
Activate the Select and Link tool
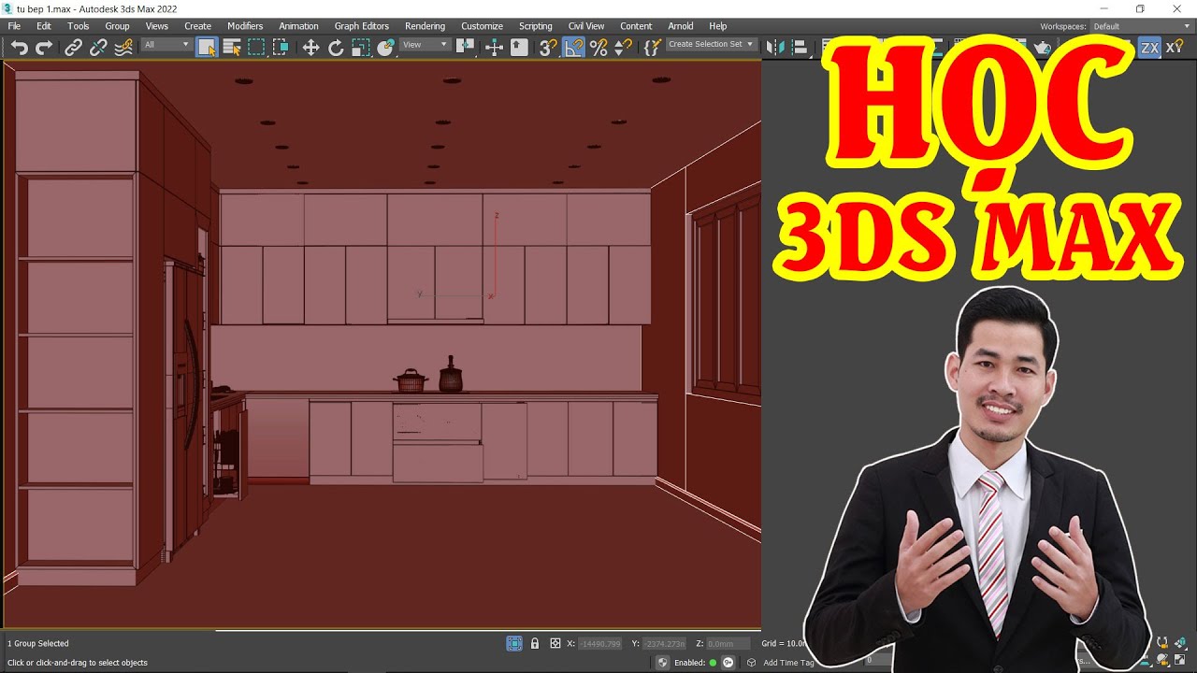73,48
